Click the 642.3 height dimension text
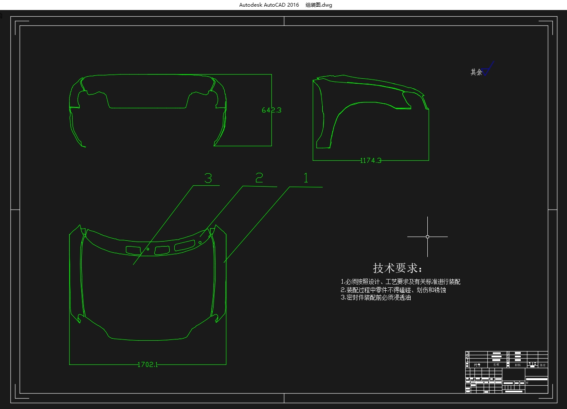The image size is (567, 409). click(x=271, y=110)
